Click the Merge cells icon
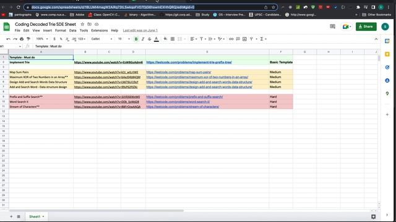 [179, 39]
